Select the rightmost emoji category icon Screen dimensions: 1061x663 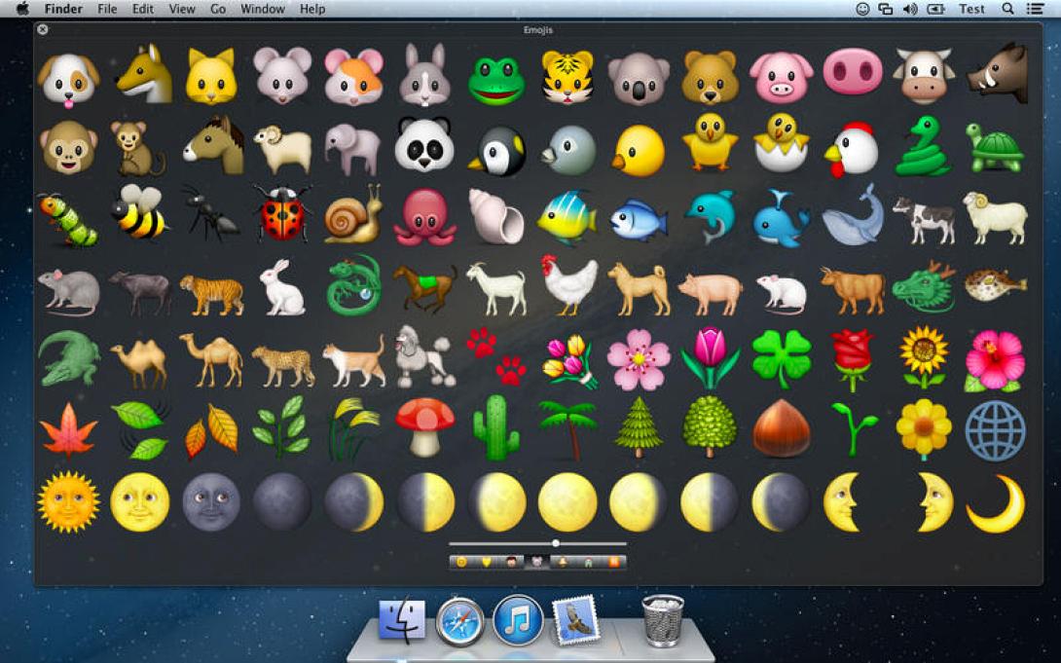pos(615,561)
